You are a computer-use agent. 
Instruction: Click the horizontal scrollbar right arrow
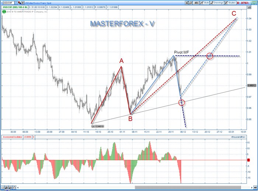252,188
